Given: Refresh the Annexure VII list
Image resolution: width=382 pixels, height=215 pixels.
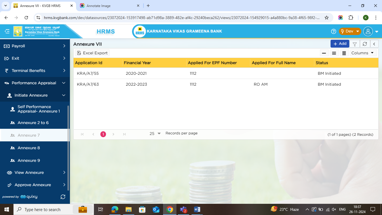Looking at the screenshot, I should pos(365,44).
